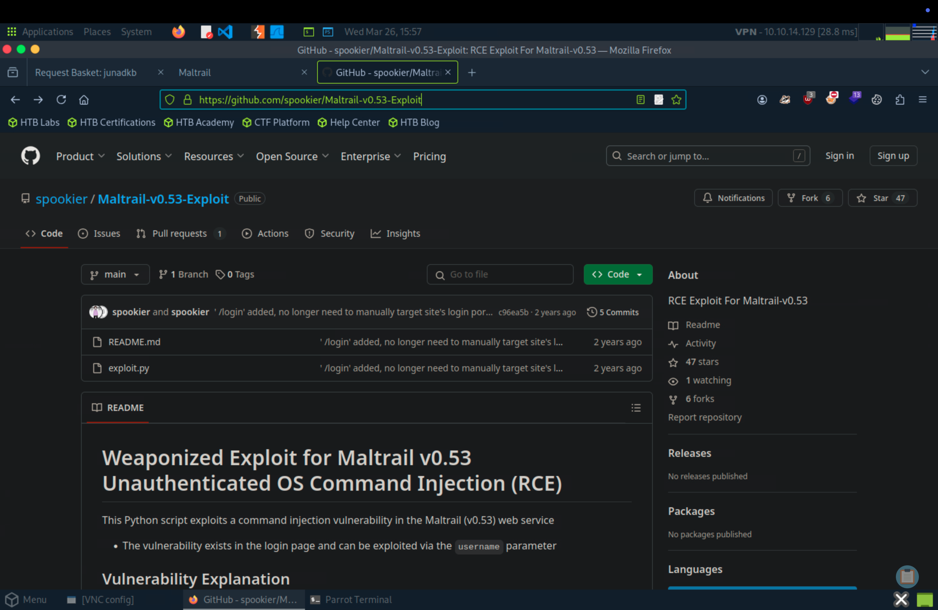
Task: Open the HTB Academy bookmark
Action: 199,123
